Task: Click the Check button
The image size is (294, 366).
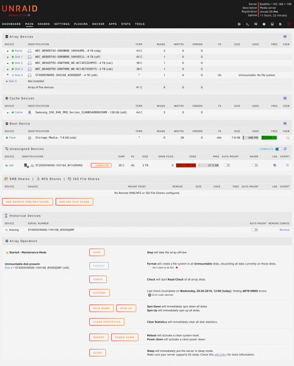Action: (x=98, y=280)
